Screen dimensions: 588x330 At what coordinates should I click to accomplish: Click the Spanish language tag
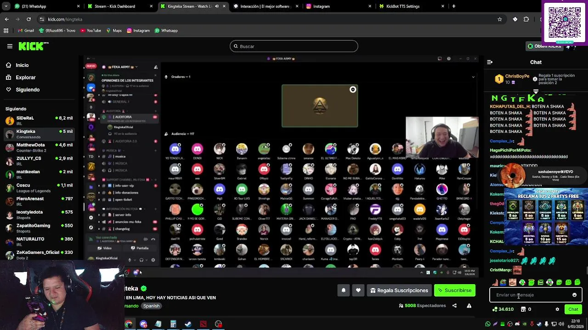[151, 306]
